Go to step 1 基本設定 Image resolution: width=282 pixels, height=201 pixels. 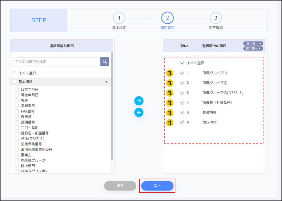pos(119,18)
